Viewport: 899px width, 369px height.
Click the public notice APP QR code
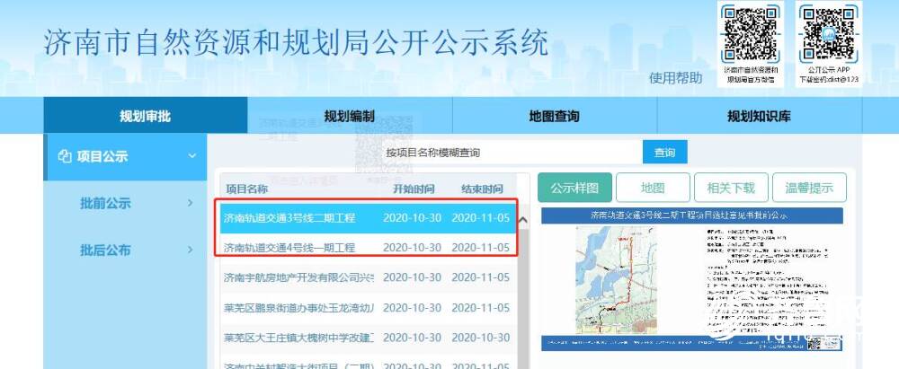(828, 33)
